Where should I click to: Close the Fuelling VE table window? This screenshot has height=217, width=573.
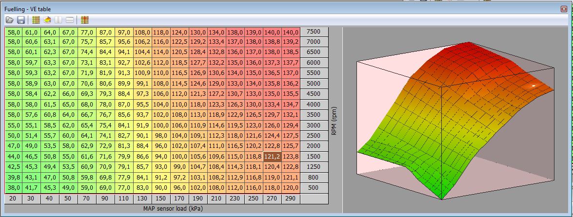point(564,9)
